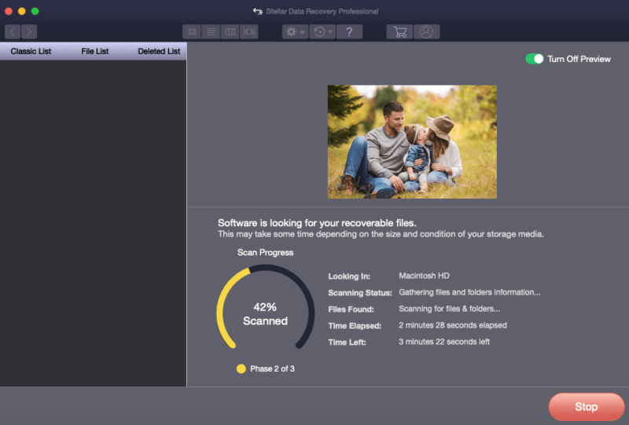Select the Deleted List tab
The width and height of the screenshot is (629, 425).
coord(159,51)
